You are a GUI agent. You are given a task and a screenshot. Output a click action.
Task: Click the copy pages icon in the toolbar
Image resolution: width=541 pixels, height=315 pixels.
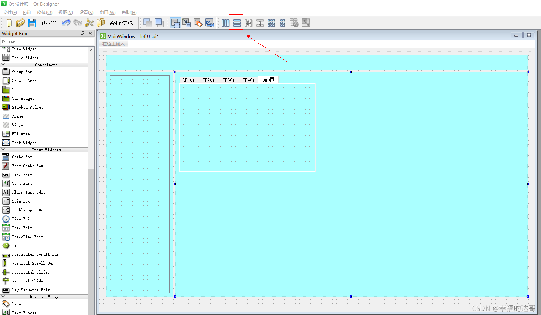tap(101, 23)
